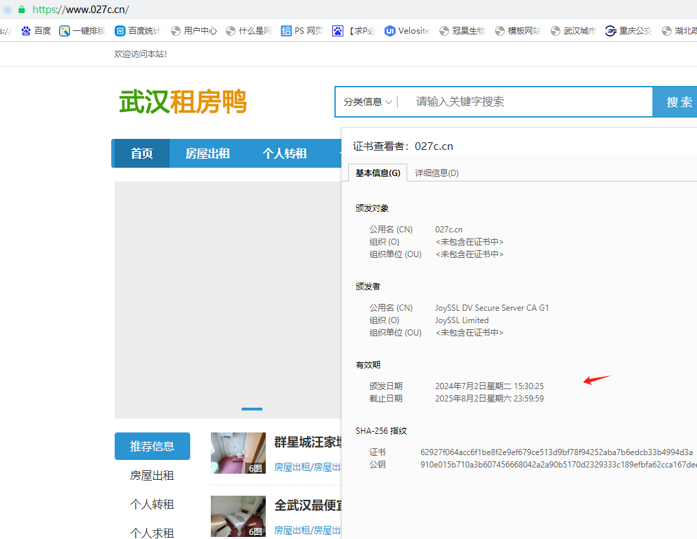This screenshot has height=539, width=697.
Task: Open the 百度统计 bookmark icon
Action: [x=120, y=31]
